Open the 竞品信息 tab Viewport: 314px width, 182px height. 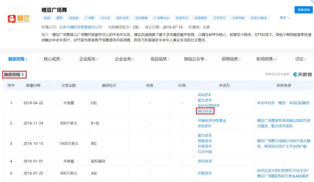pos(158,59)
